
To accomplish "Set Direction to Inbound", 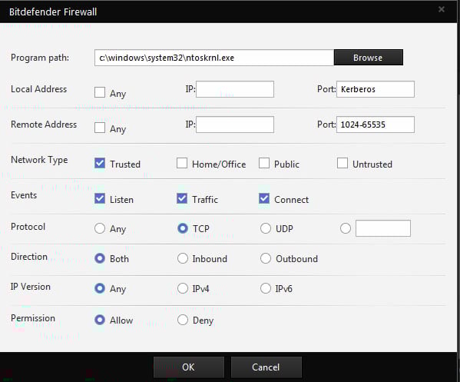I will click(x=183, y=258).
